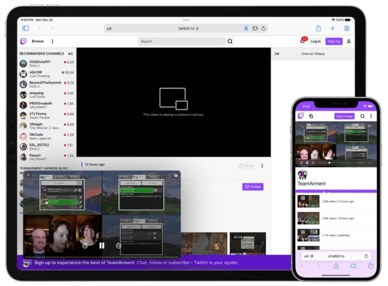Open the video with 119 views from yesterday
The width and height of the screenshot is (388, 286).
click(336, 235)
